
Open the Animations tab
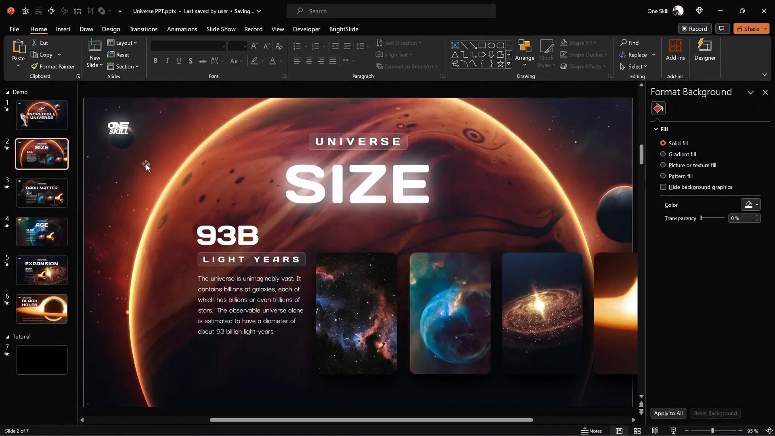click(182, 29)
